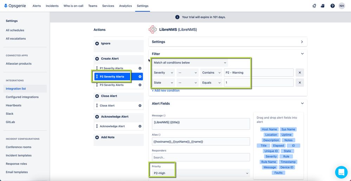The image size is (351, 181).
Task: Open gear settings for P2 Severity Alerts
Action: point(140,77)
